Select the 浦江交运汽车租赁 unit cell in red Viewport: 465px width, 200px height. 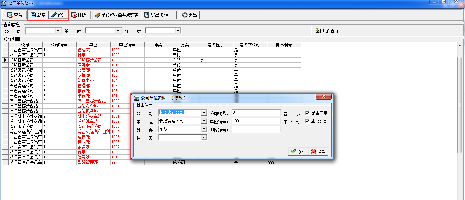click(93, 132)
